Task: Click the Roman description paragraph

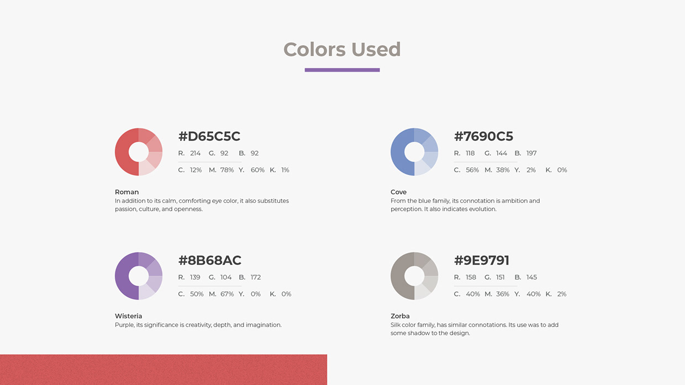Action: (x=202, y=205)
